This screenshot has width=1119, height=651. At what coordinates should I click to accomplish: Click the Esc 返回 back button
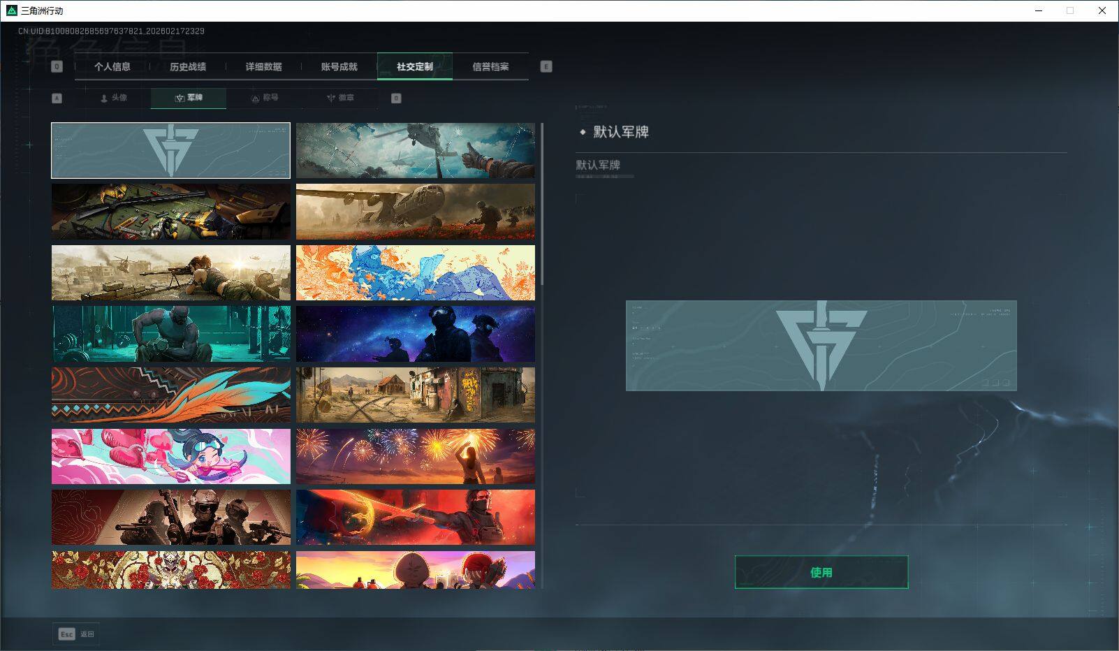click(76, 634)
